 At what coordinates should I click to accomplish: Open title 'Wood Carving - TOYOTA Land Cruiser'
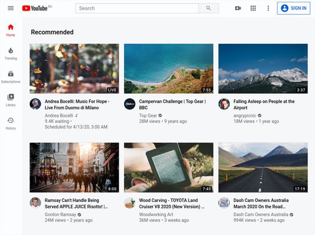[172, 203]
